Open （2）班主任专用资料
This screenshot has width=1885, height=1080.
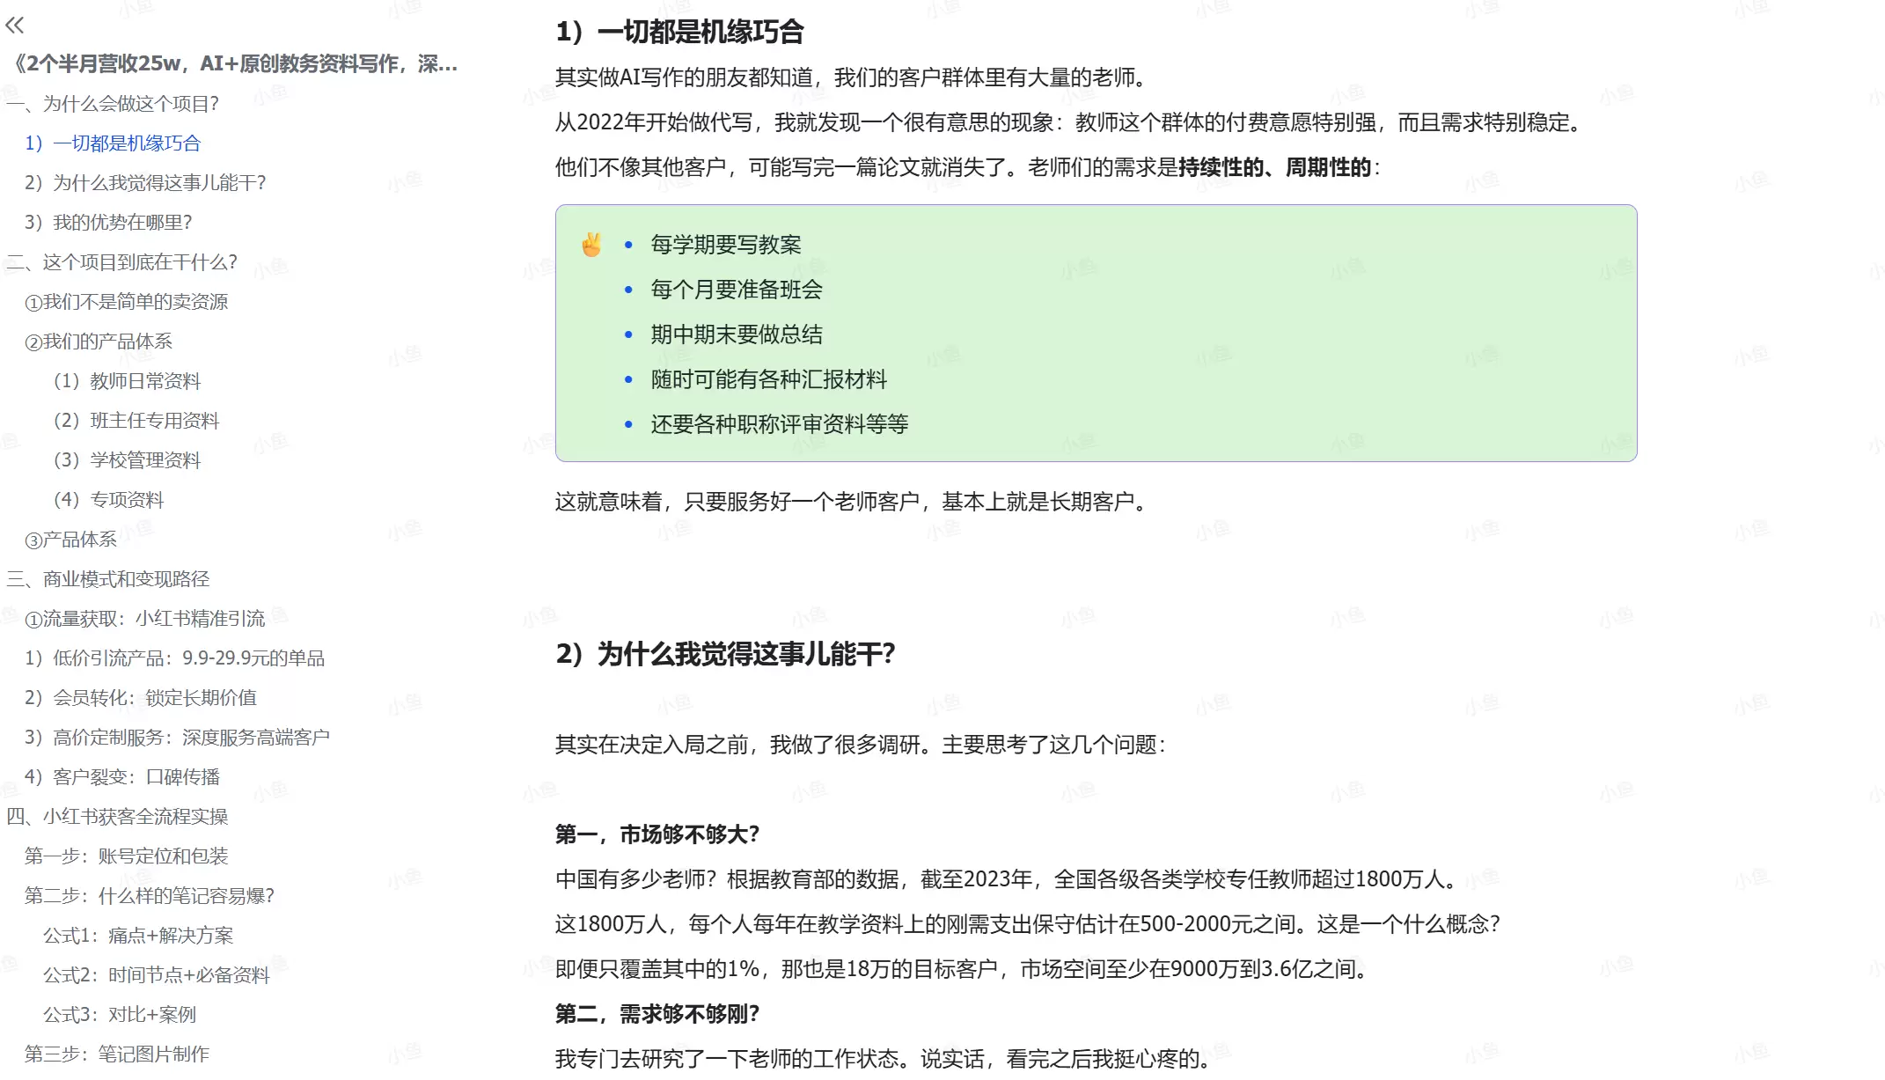point(137,420)
